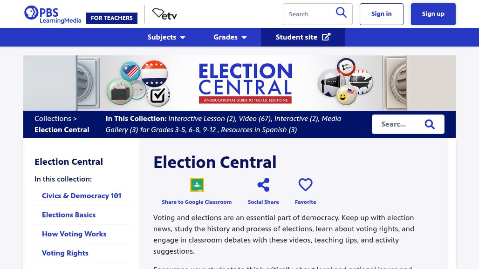This screenshot has height=269, width=479.
Task: Click the collection search magnifier icon
Action: [x=430, y=124]
